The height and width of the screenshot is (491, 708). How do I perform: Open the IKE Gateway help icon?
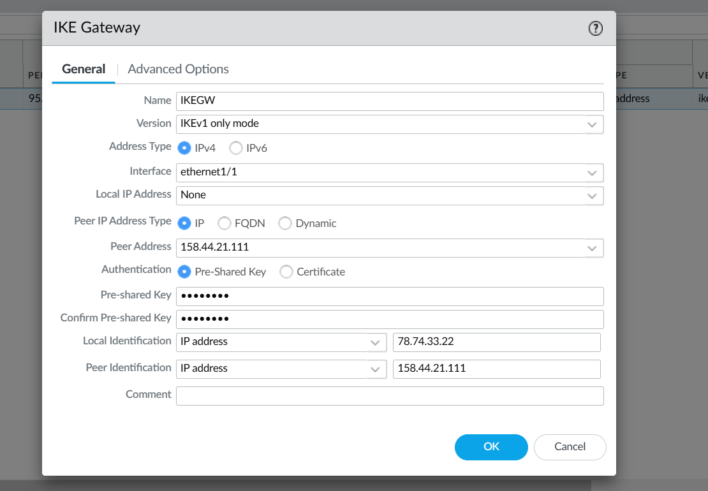tap(595, 28)
